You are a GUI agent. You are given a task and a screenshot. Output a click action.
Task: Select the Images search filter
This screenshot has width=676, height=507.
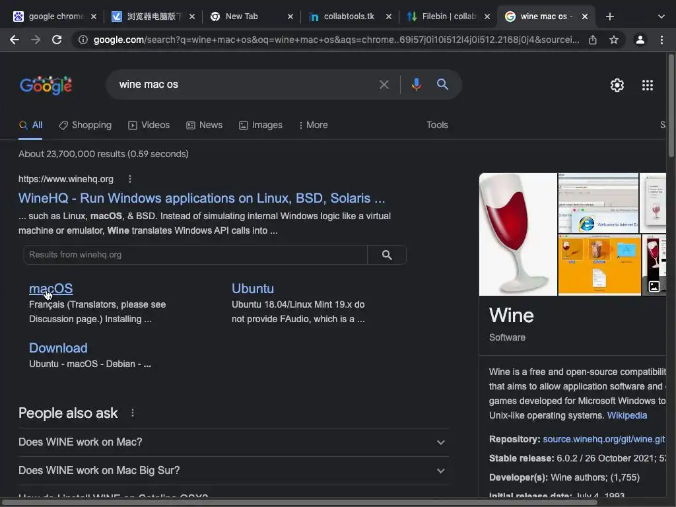260,125
